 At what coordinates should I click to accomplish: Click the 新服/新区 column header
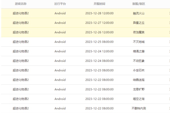tap(139, 4)
